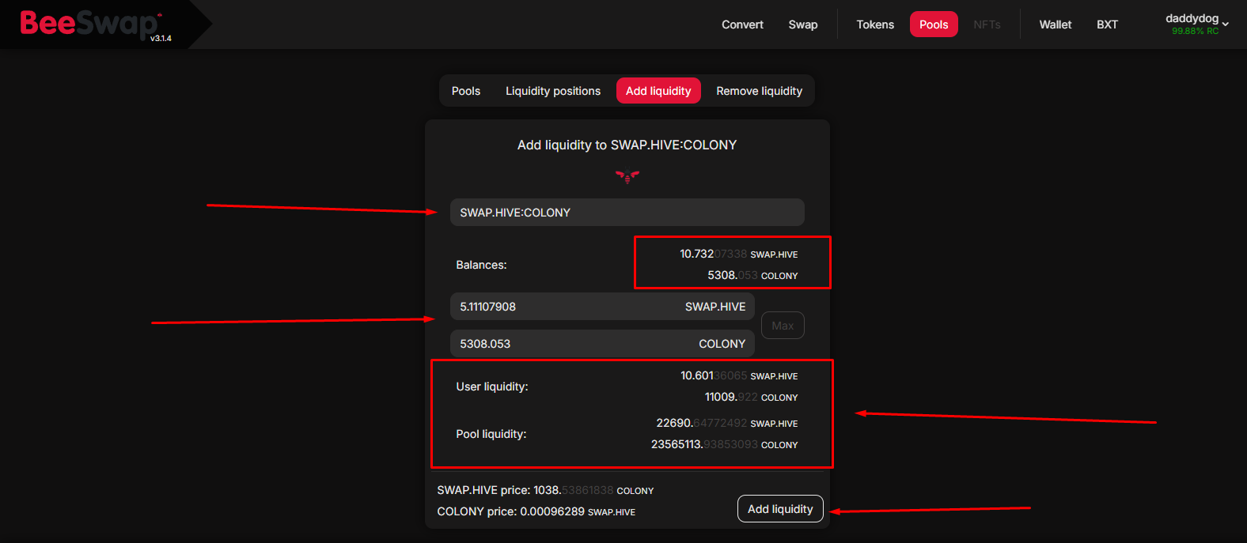
Task: Click the COLONY price 0.00096289 line
Action: click(x=536, y=511)
